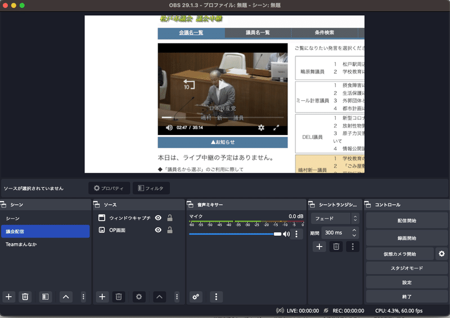This screenshot has width=450, height=318.
Task: Toggle visibility of ウィンドウキャプチャ source
Action: (x=158, y=218)
